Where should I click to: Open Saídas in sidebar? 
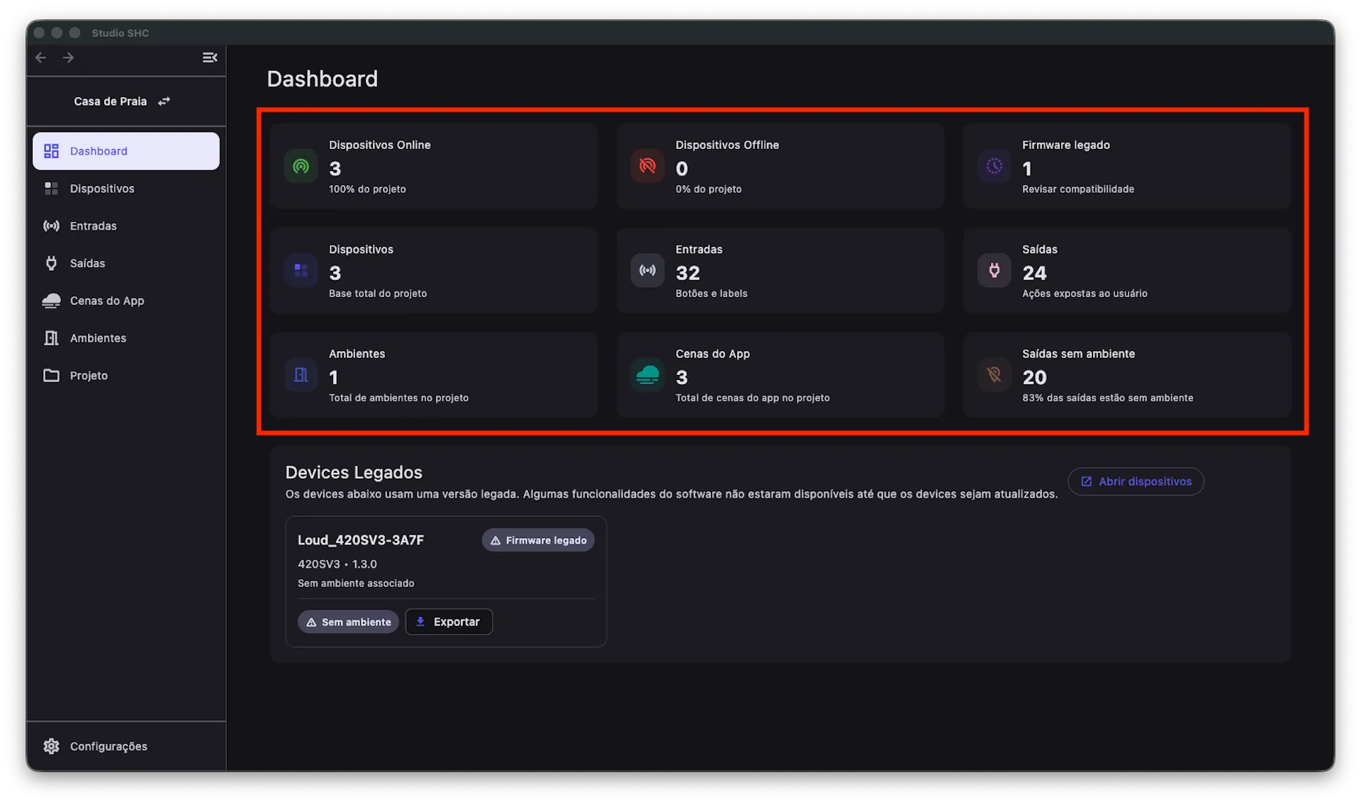click(126, 263)
